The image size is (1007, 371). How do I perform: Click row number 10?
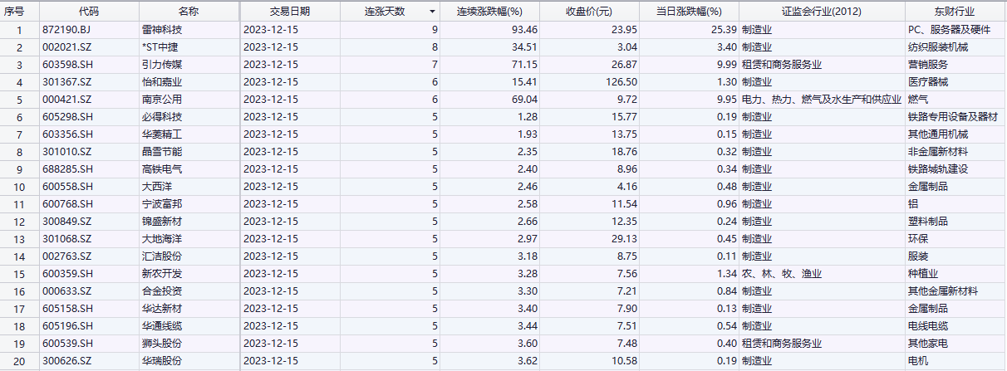(19, 187)
